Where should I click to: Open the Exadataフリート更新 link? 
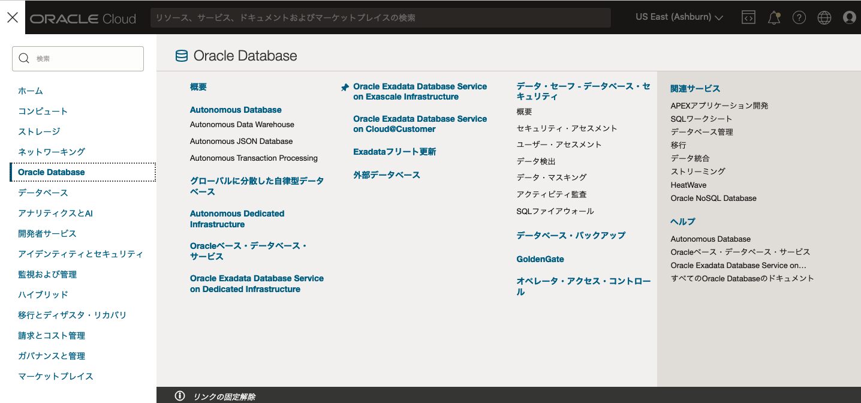click(395, 152)
